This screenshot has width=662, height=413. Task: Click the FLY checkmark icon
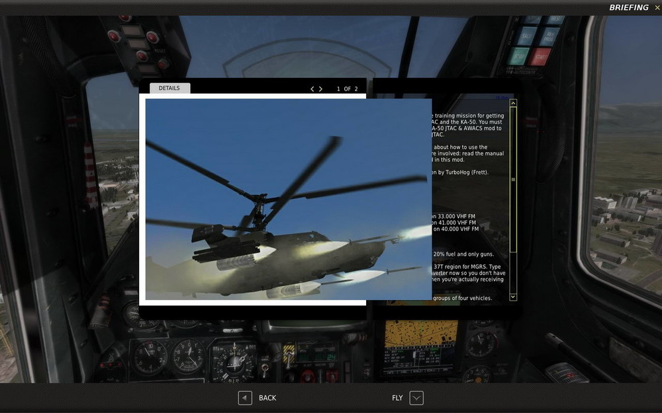[x=416, y=398]
